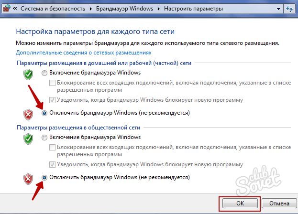Click green shield icon in public network section
This screenshot has height=214, width=298.
click(28, 139)
